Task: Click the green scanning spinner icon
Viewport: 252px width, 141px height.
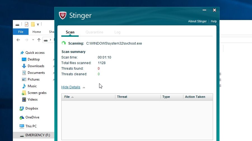Action: click(64, 43)
